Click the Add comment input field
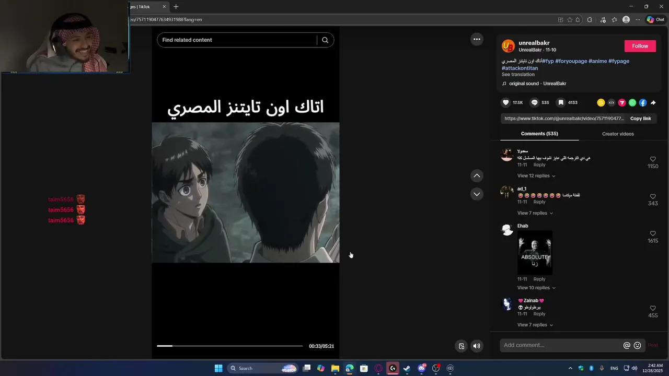This screenshot has height=376, width=669. [562, 345]
